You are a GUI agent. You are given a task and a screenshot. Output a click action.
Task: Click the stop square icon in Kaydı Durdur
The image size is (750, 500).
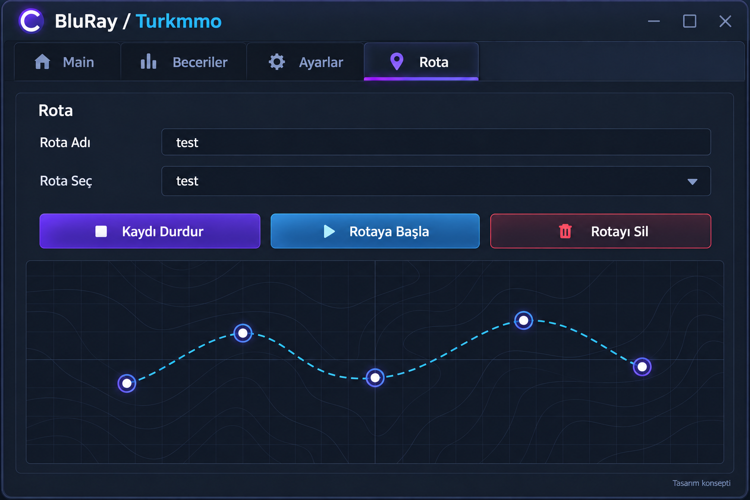pyautogui.click(x=101, y=231)
